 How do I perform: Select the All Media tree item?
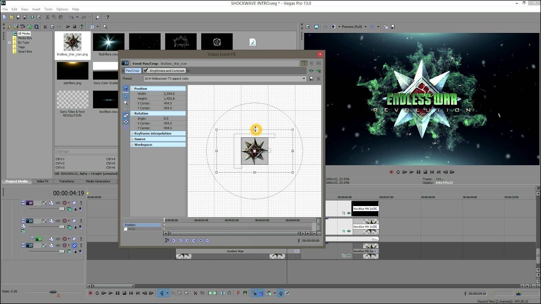pos(24,33)
